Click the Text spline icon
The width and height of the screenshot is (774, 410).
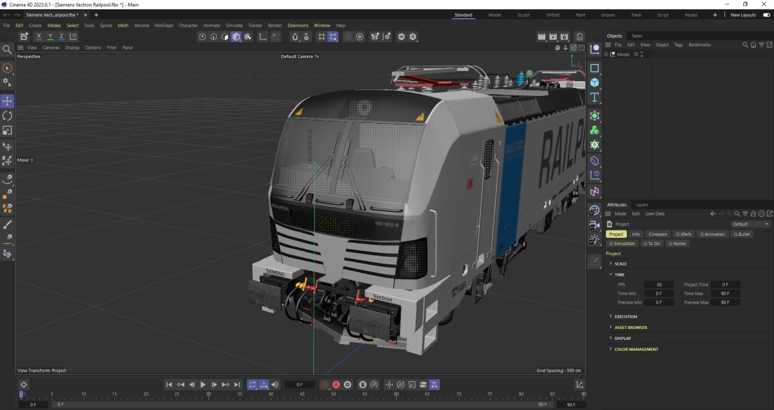pos(594,97)
